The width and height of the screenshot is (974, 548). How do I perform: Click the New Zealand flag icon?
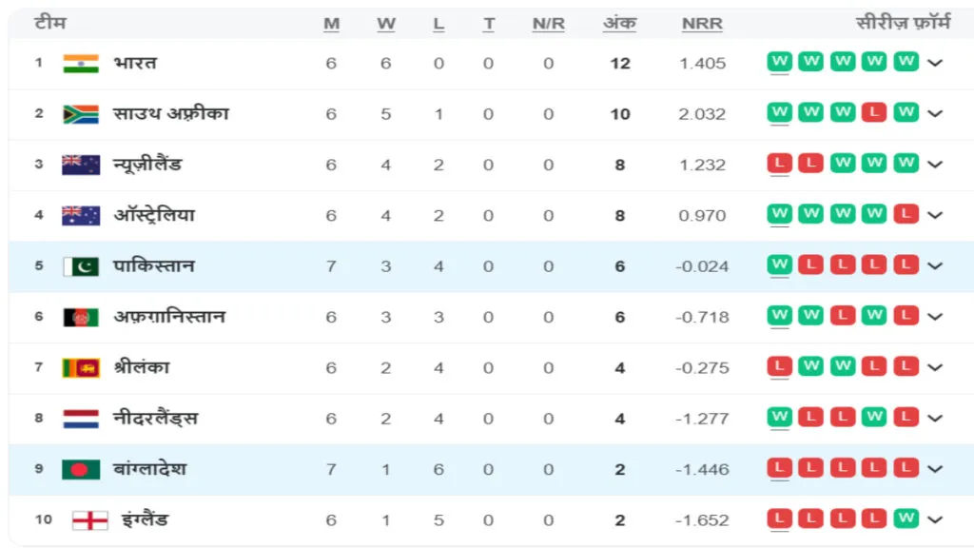click(x=81, y=165)
